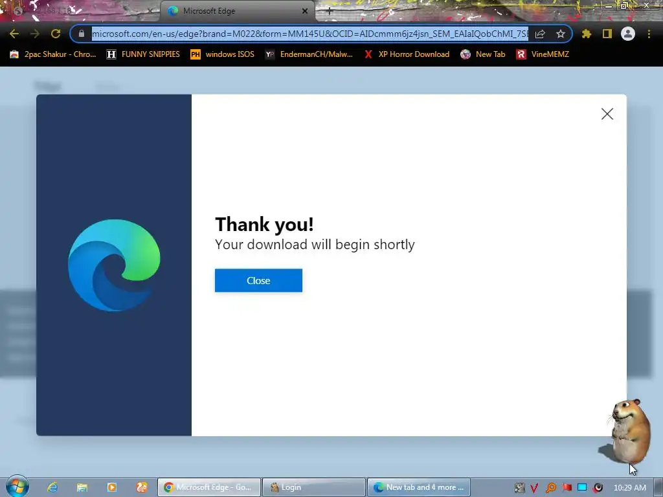Click the orange magnifier tray icon

550,488
